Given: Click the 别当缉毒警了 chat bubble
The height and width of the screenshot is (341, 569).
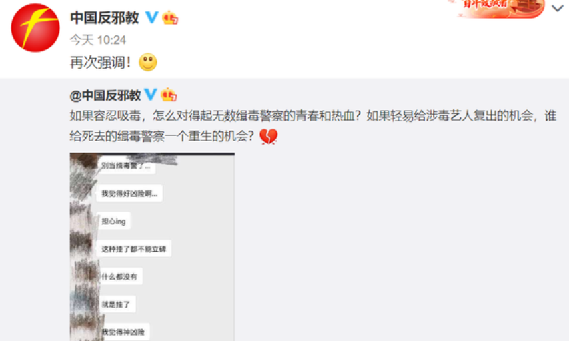Looking at the screenshot, I should tap(125, 166).
